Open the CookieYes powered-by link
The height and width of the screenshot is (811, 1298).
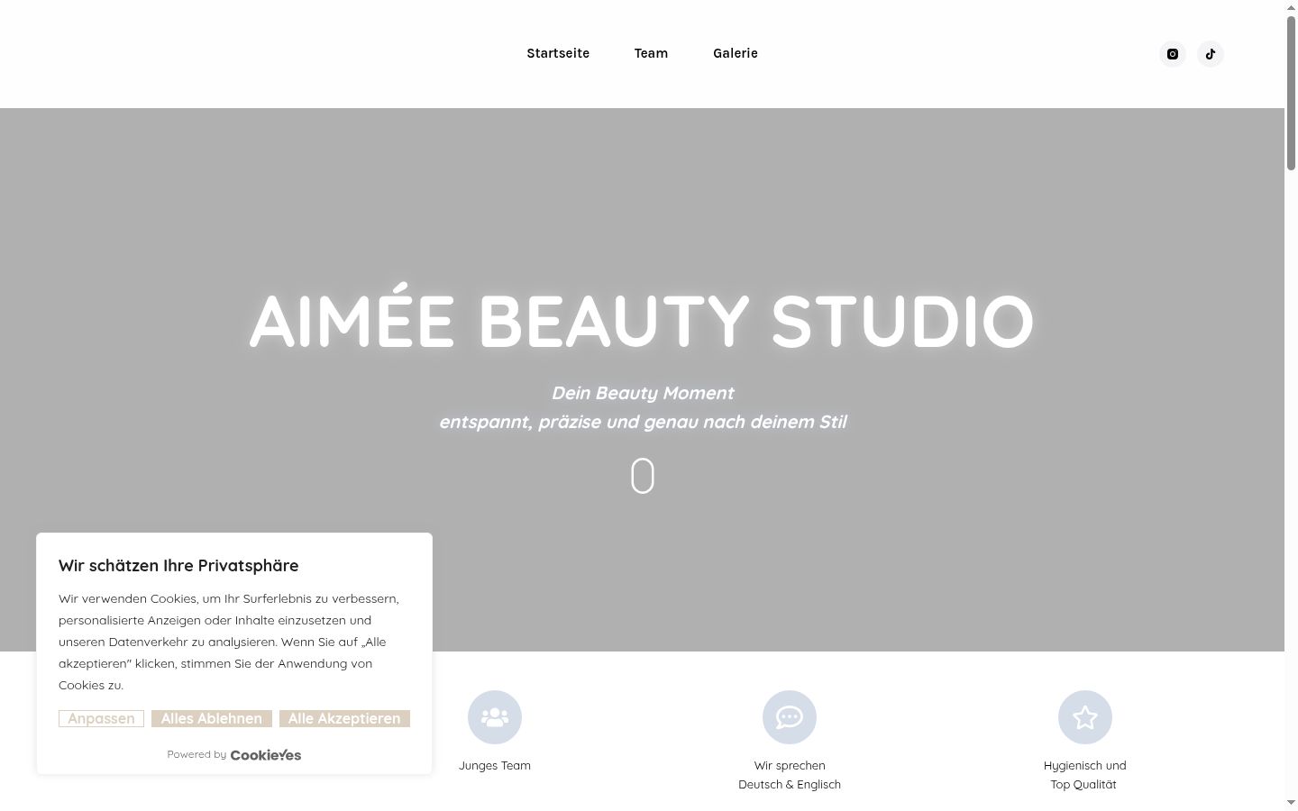pyautogui.click(x=266, y=755)
